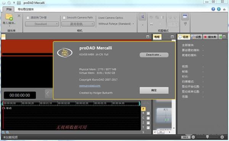Viewport: 229px width, 141px height.
Task: Select the highlighted P track toggle
Action: click(x=143, y=109)
